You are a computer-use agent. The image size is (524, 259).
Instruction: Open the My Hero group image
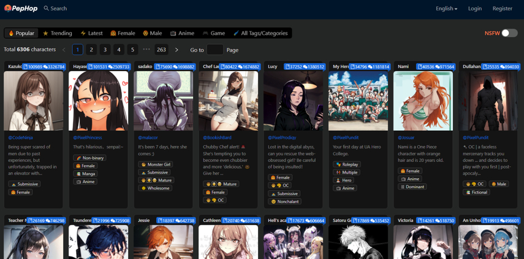359,101
